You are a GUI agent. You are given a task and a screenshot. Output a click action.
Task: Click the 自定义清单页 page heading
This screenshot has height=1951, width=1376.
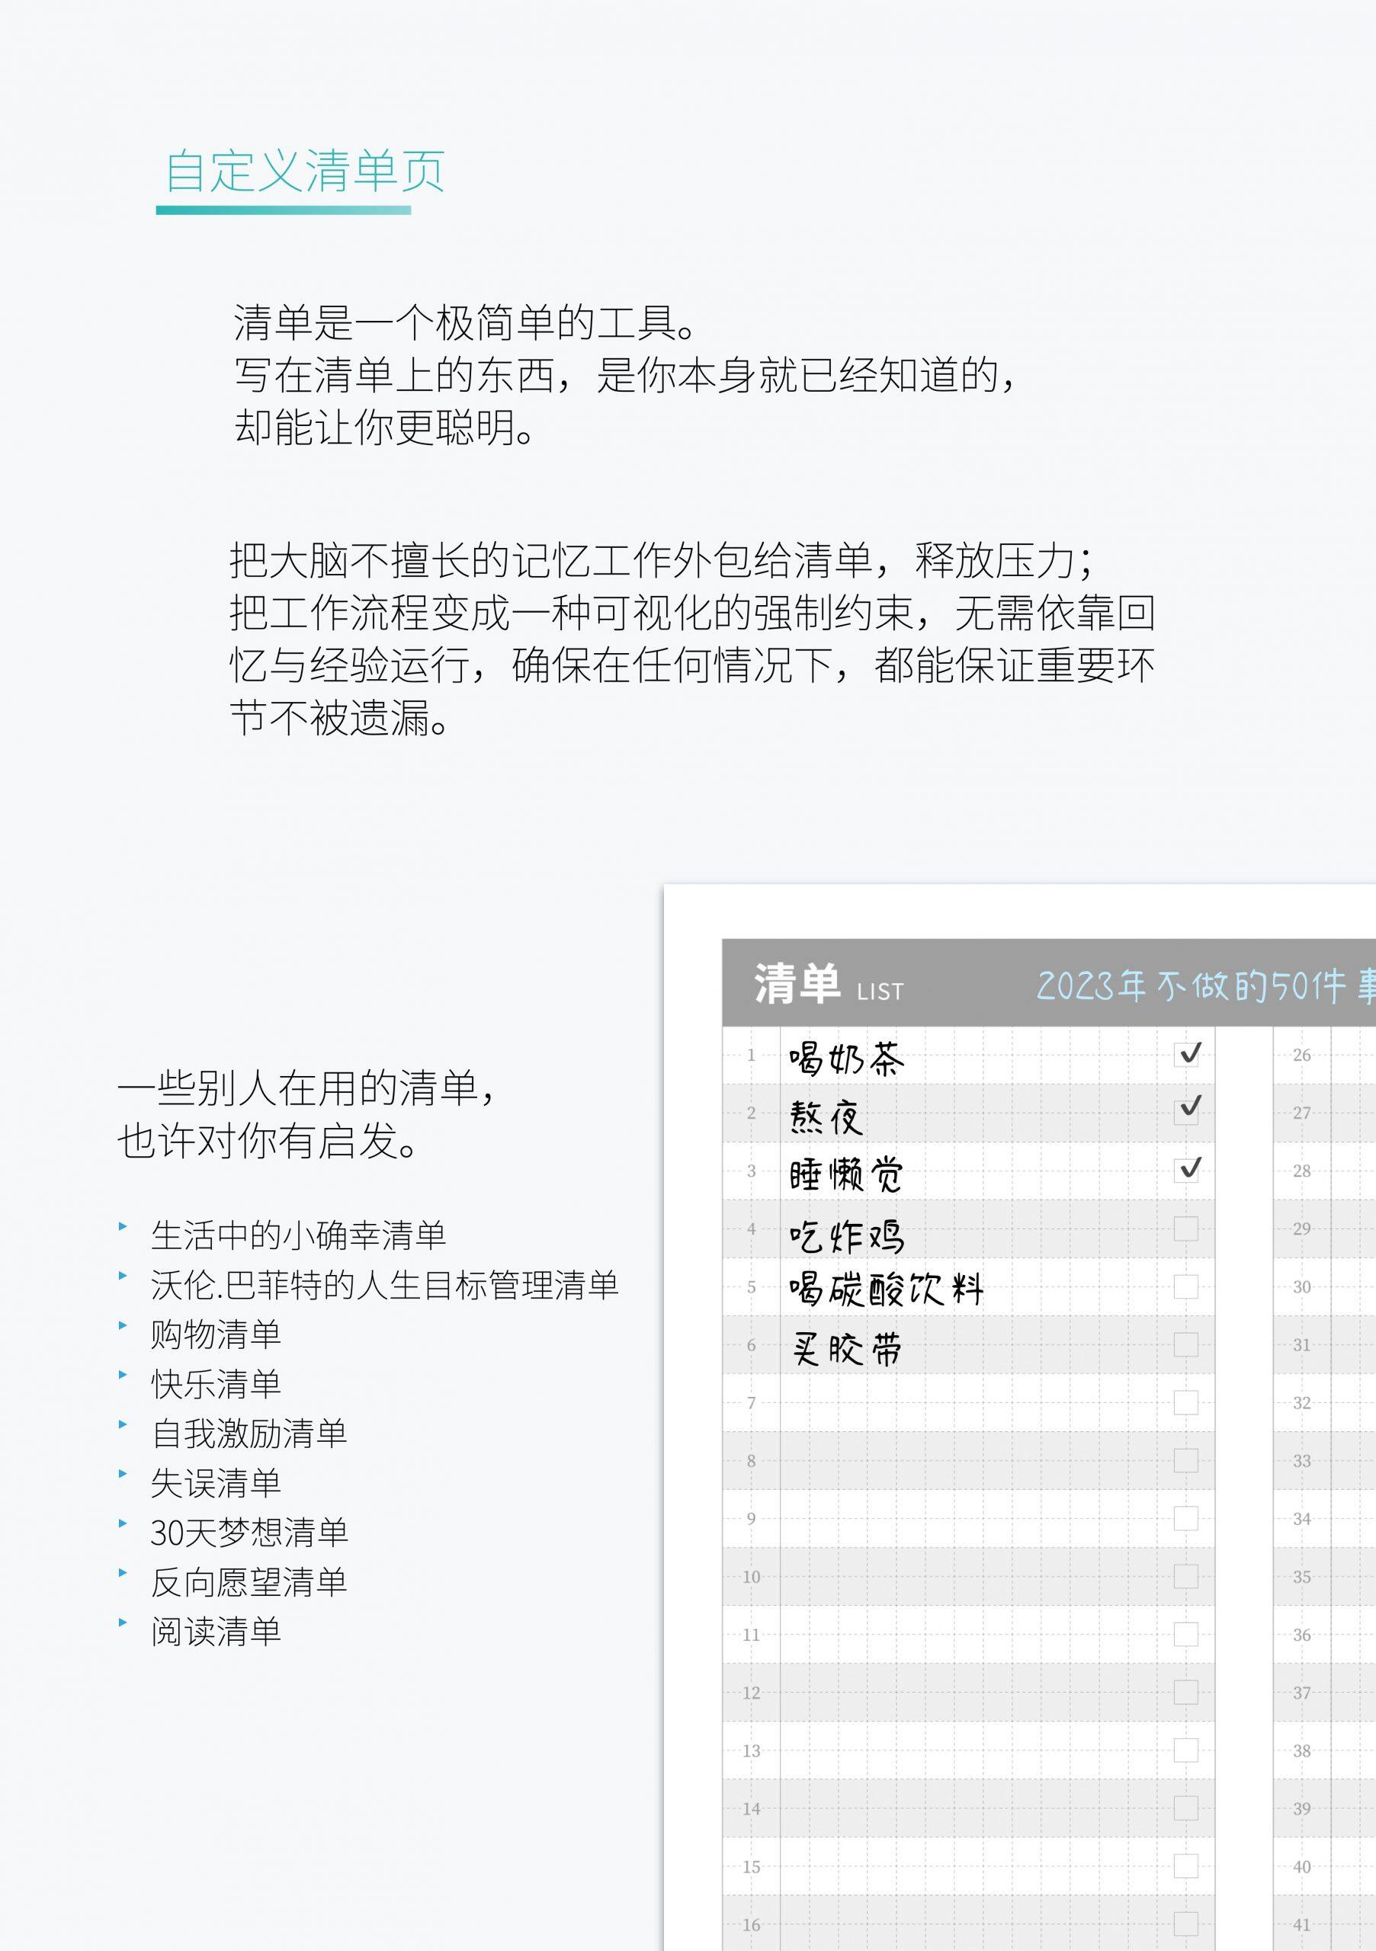point(304,171)
